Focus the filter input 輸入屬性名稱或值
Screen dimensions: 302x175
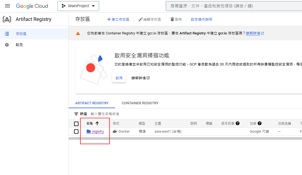coord(105,114)
